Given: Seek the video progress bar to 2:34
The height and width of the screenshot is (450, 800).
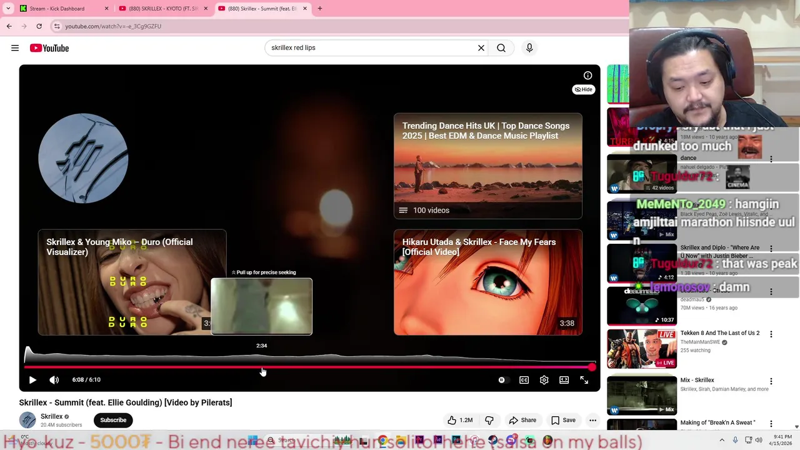Looking at the screenshot, I should coord(262,367).
